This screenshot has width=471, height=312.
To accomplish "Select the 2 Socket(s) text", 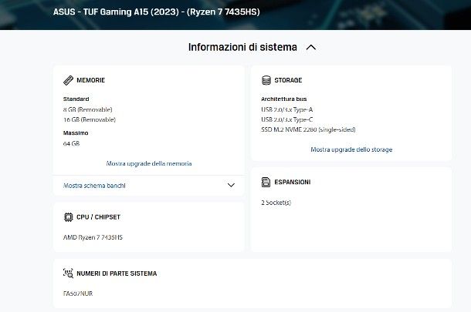I will [276, 203].
